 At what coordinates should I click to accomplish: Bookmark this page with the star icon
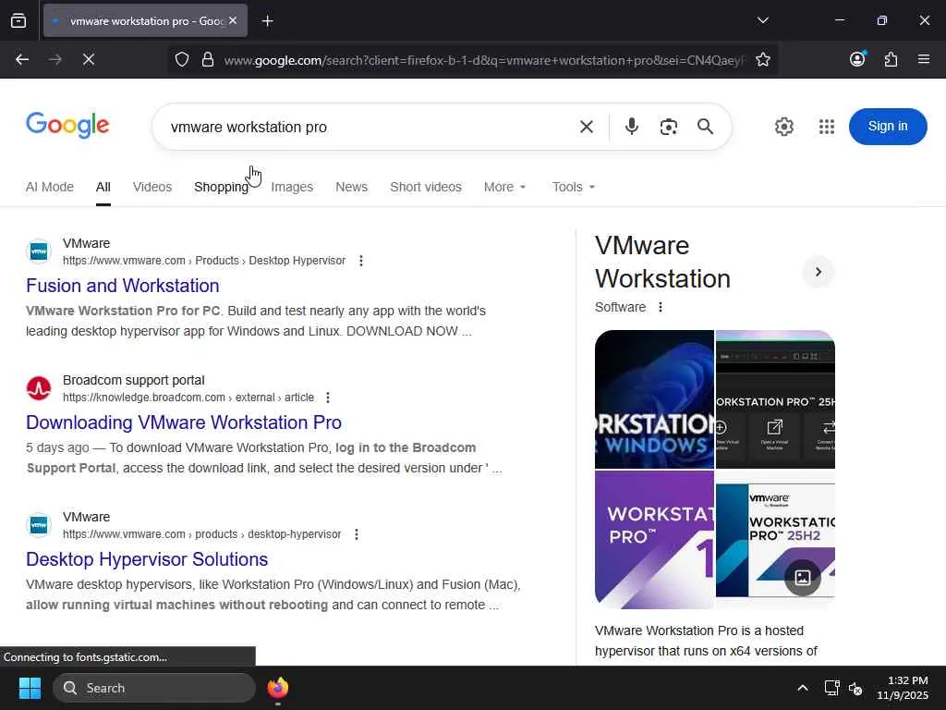762,59
